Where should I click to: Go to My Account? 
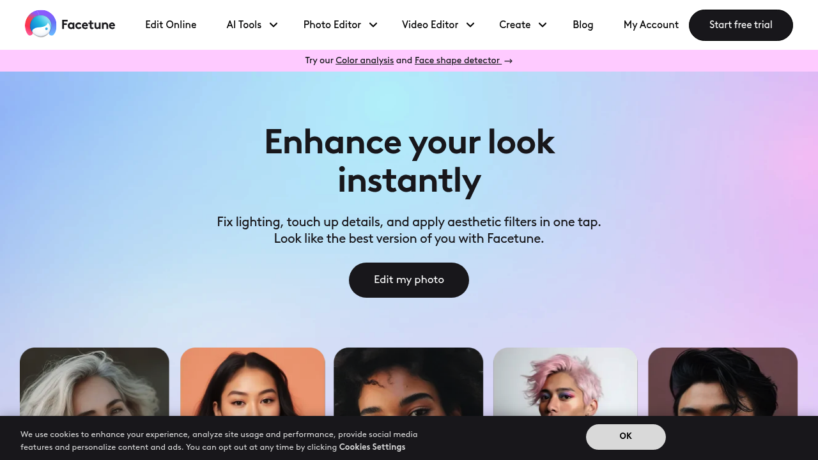651,25
